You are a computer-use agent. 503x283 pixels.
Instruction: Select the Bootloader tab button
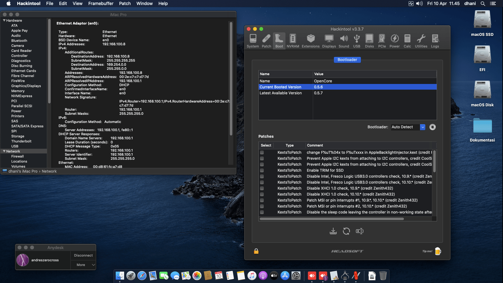347,60
